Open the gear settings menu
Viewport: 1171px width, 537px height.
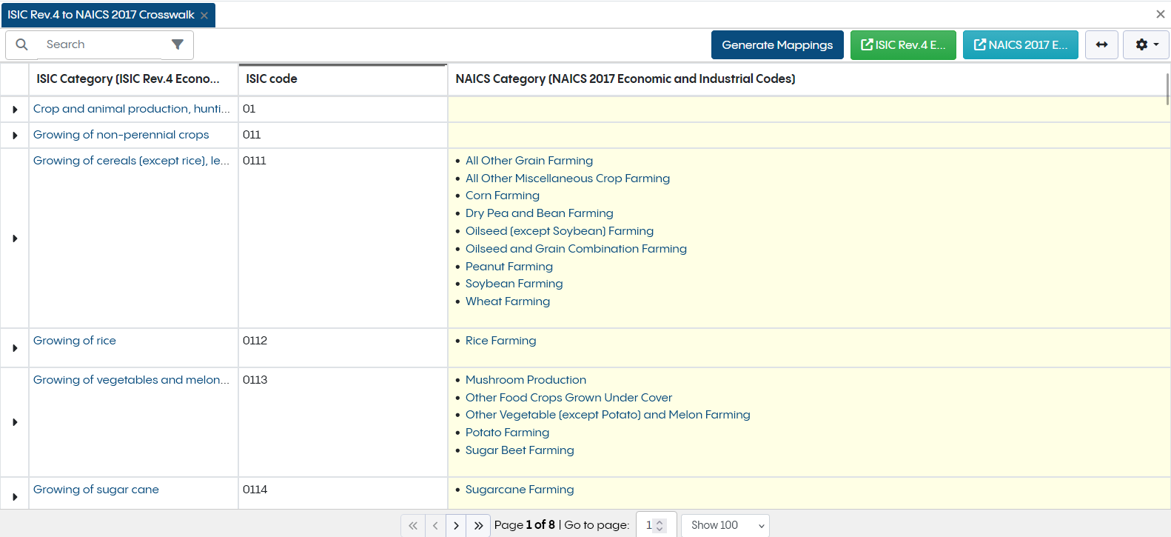(x=1147, y=44)
